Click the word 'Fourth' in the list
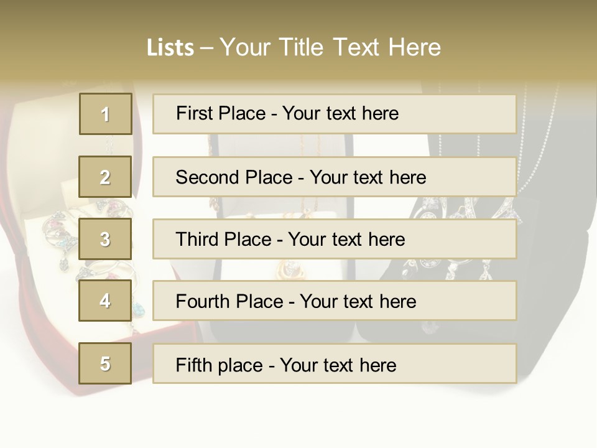The width and height of the screenshot is (597, 448). click(x=203, y=301)
